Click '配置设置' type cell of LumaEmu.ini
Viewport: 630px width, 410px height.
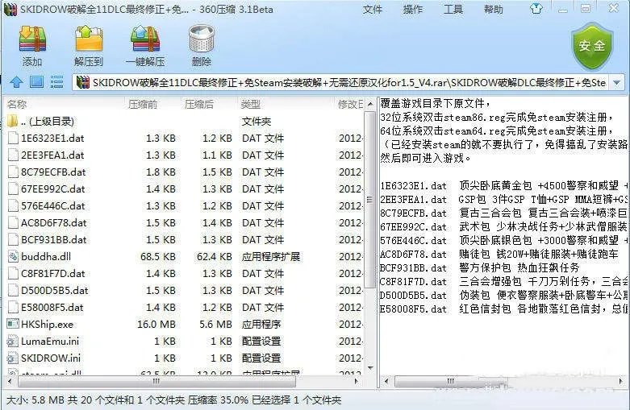pos(261,341)
